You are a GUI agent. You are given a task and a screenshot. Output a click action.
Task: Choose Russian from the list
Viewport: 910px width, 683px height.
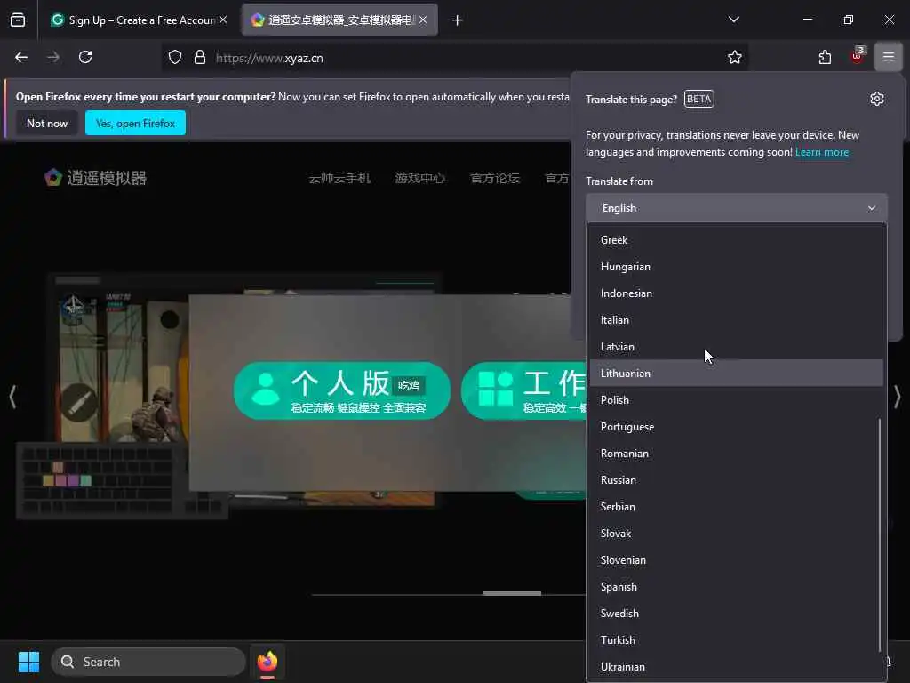click(737, 480)
